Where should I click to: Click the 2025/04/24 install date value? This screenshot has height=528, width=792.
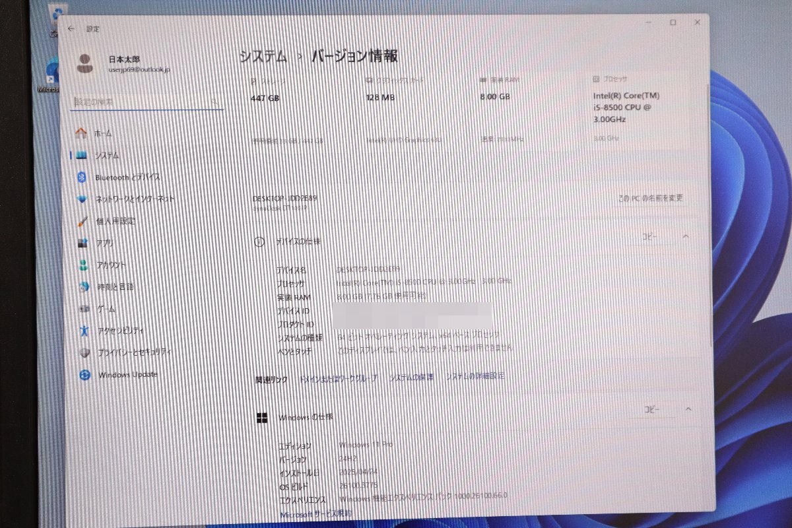357,473
